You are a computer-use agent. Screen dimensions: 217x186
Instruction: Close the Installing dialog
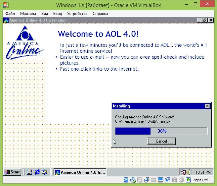coord(207,106)
